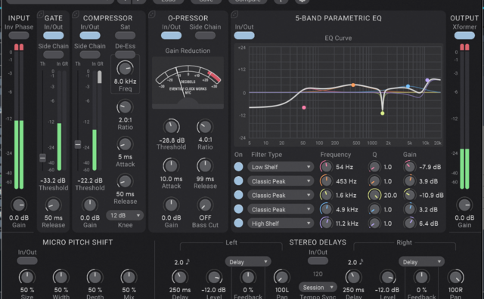The width and height of the screenshot is (484, 299).
Task: Click the pink Low Shelf EQ node
Action: point(304,107)
